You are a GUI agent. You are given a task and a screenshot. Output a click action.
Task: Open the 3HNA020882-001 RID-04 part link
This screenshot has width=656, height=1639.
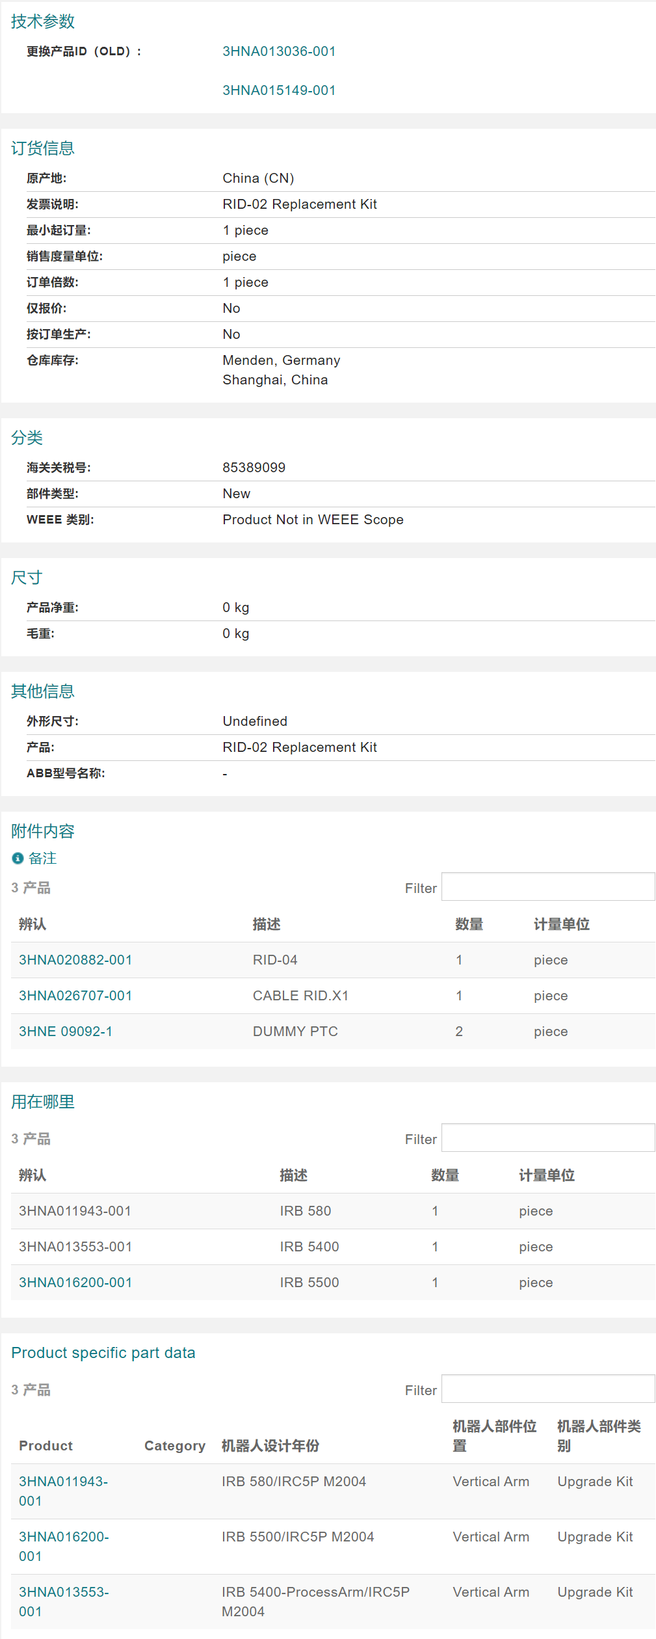pos(75,960)
